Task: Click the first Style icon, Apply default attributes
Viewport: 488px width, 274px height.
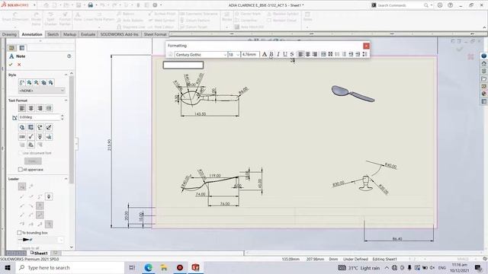Action: point(22,83)
